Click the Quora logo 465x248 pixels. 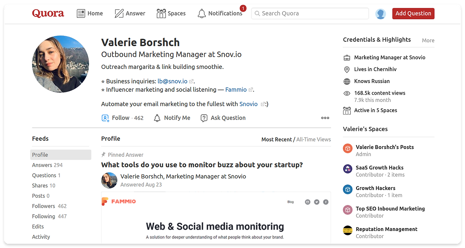pyautogui.click(x=48, y=13)
